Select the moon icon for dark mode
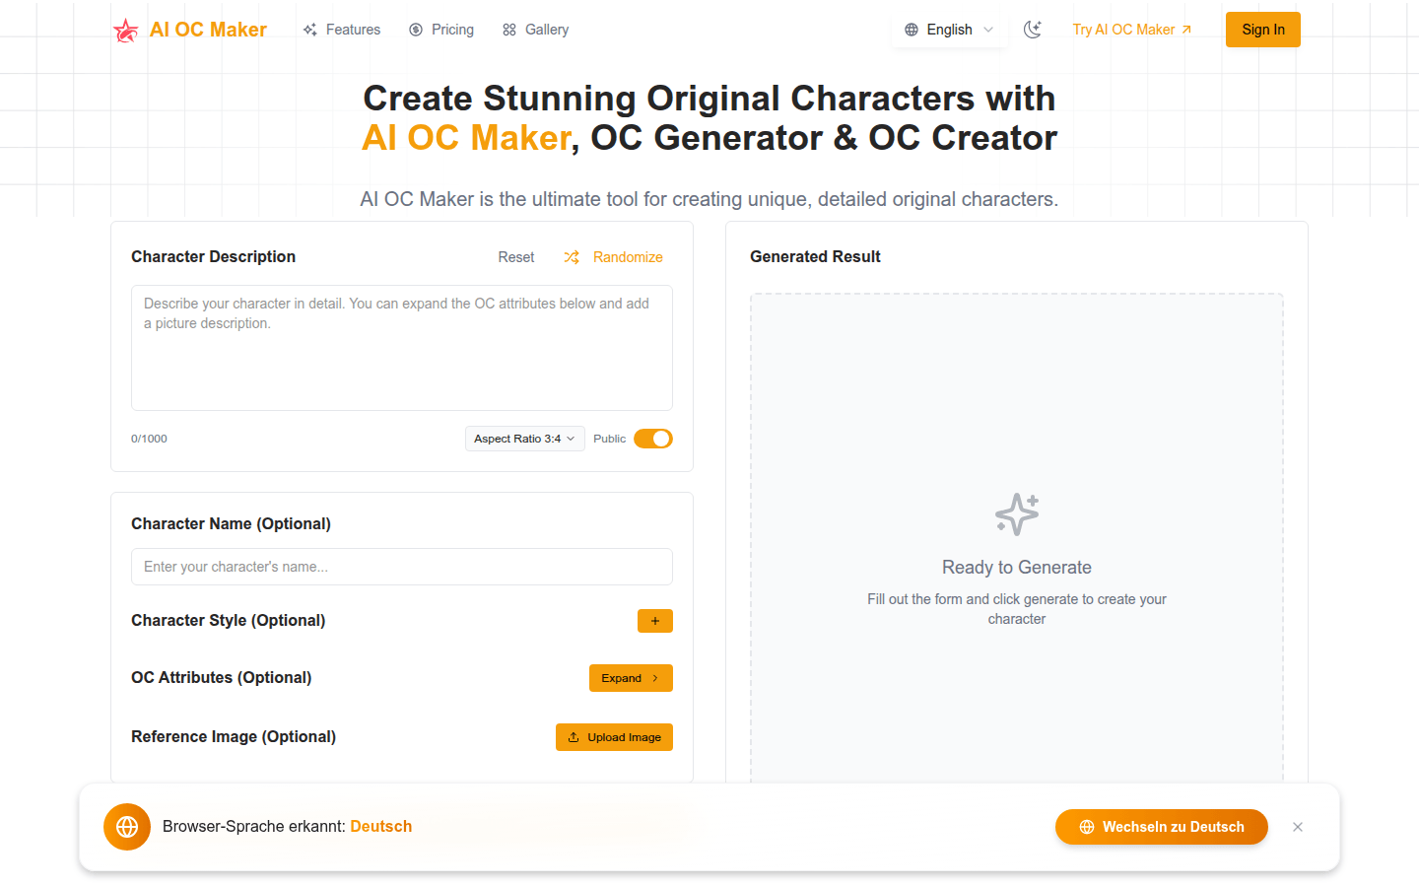This screenshot has height=887, width=1419. 1033,30
